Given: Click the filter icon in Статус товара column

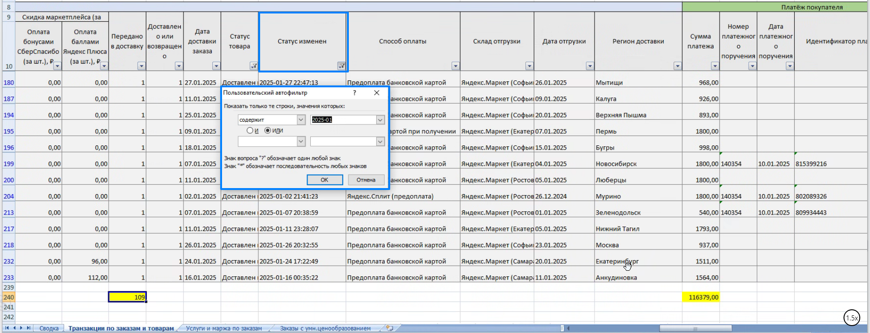Looking at the screenshot, I should pyautogui.click(x=254, y=66).
